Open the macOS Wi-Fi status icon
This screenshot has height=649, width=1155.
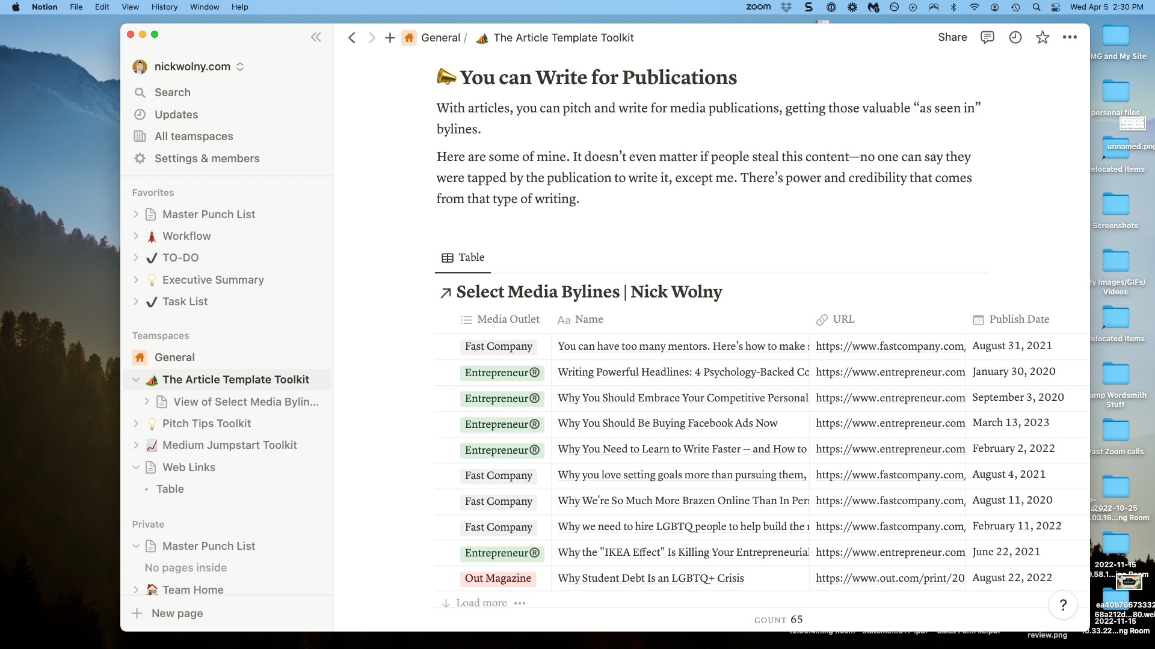pyautogui.click(x=974, y=7)
